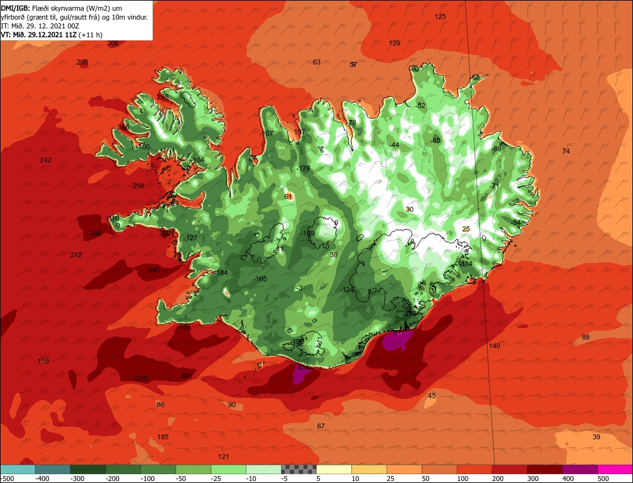Click the 129 value in the north sea

click(x=394, y=43)
